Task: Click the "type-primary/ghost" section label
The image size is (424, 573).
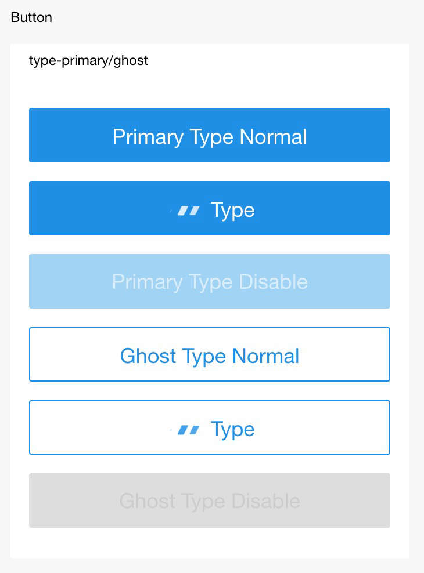Action: click(88, 60)
